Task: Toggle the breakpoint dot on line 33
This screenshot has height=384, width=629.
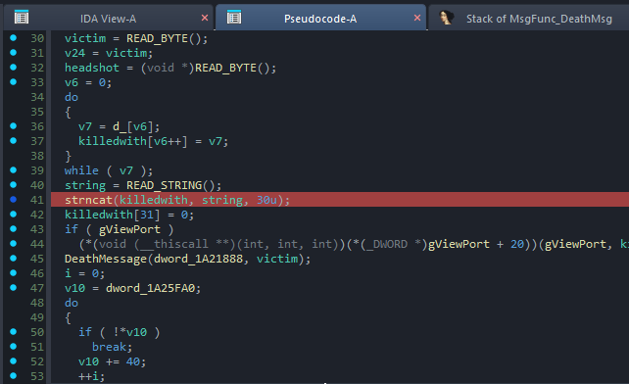Action: click(x=14, y=82)
